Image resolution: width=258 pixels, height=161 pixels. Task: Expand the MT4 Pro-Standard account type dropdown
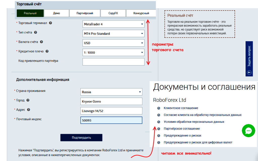(113, 33)
